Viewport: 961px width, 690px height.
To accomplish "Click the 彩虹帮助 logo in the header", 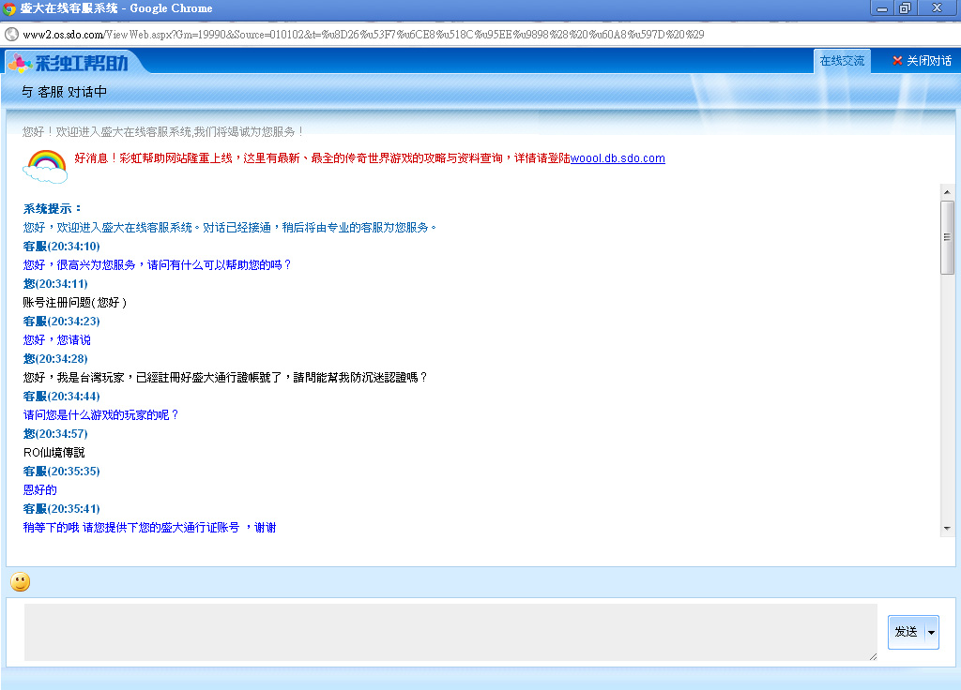I will tap(69, 63).
